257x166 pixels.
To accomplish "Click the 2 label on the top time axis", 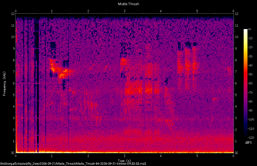I will [88, 11].
